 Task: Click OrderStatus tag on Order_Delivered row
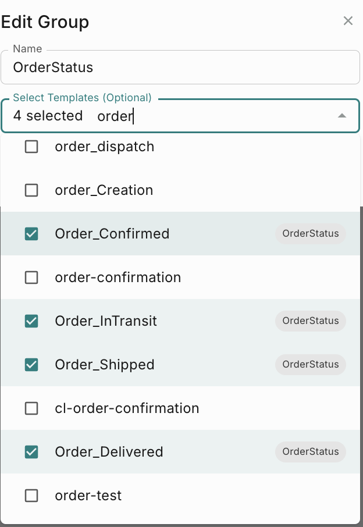click(311, 452)
